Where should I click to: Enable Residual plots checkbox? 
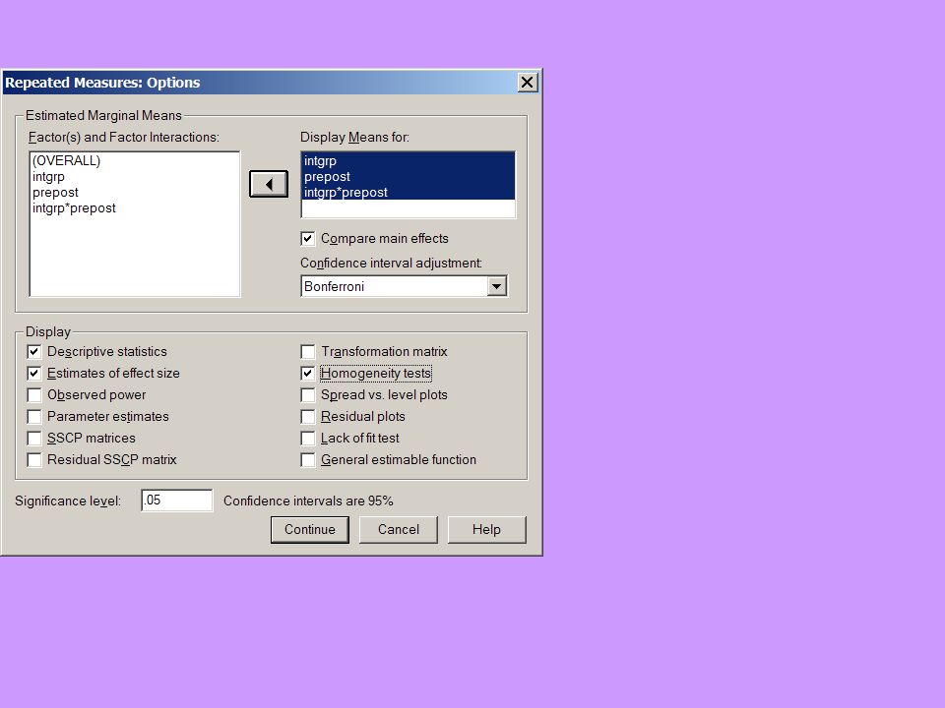(307, 417)
